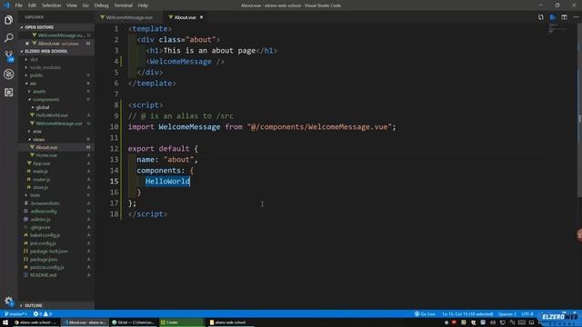
Task: Open the Search view in activity bar
Action: coord(8,38)
